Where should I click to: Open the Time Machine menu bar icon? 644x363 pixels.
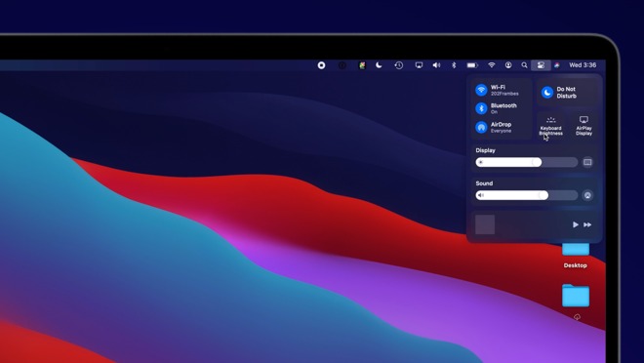click(x=398, y=65)
